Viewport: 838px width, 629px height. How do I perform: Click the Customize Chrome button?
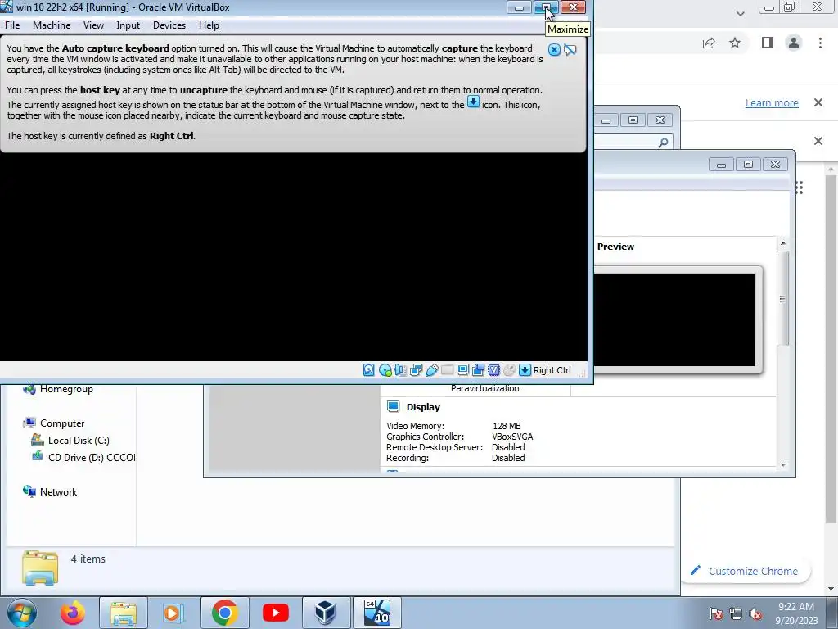coord(746,571)
